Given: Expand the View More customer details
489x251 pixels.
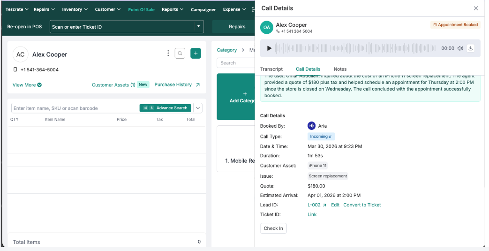Looking at the screenshot, I should click(27, 85).
